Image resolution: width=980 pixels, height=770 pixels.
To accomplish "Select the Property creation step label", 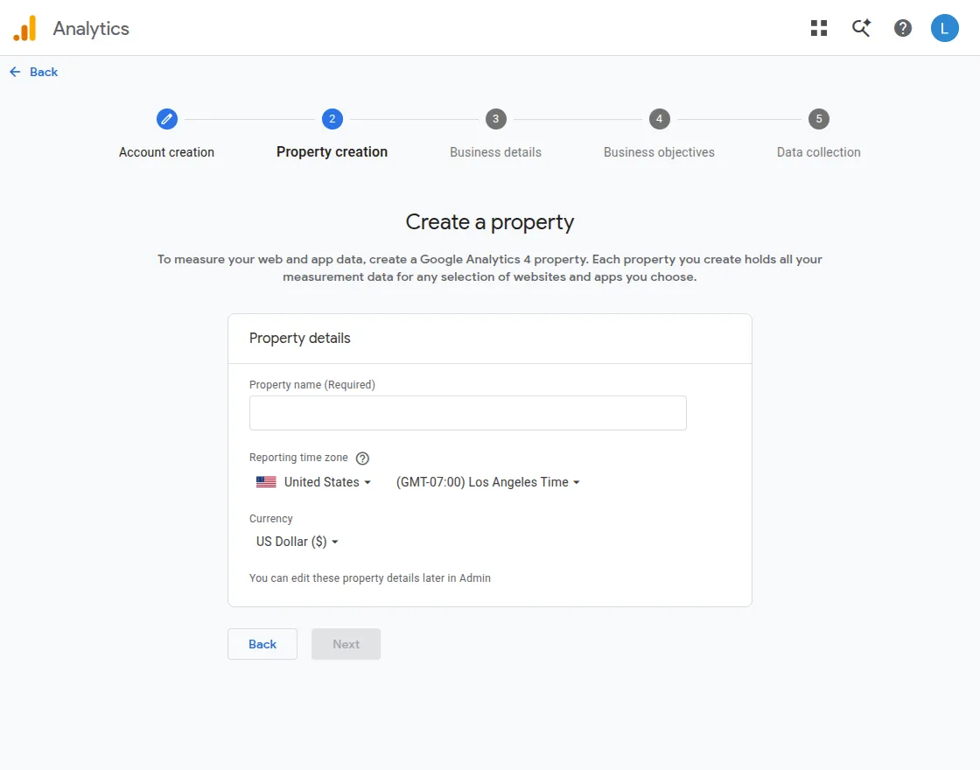I will (332, 152).
